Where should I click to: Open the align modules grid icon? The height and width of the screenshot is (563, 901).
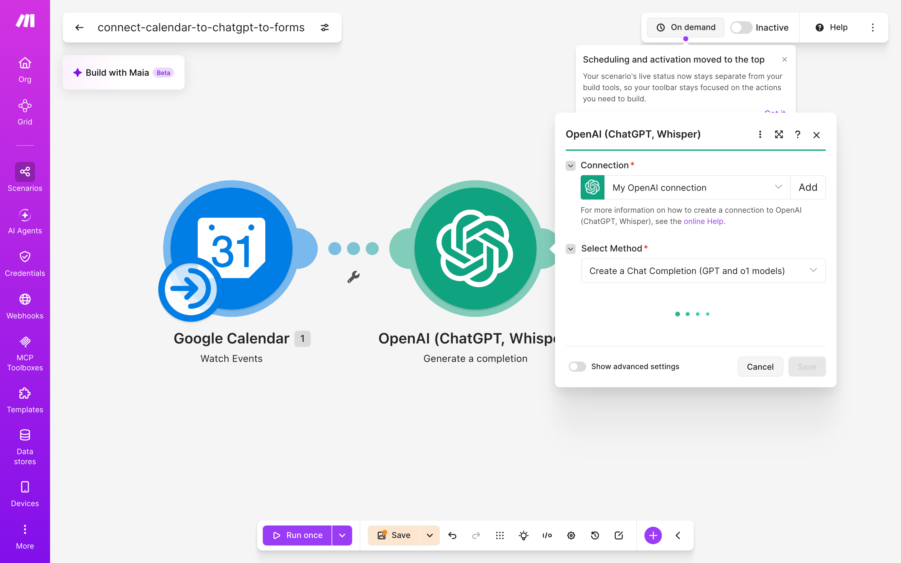point(500,535)
